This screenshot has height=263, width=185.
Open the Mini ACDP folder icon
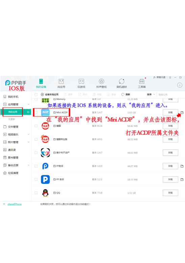182,113
